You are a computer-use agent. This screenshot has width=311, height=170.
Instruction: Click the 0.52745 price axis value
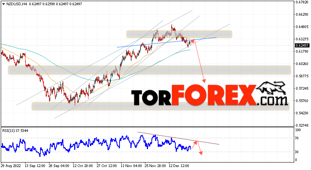coord(302,125)
